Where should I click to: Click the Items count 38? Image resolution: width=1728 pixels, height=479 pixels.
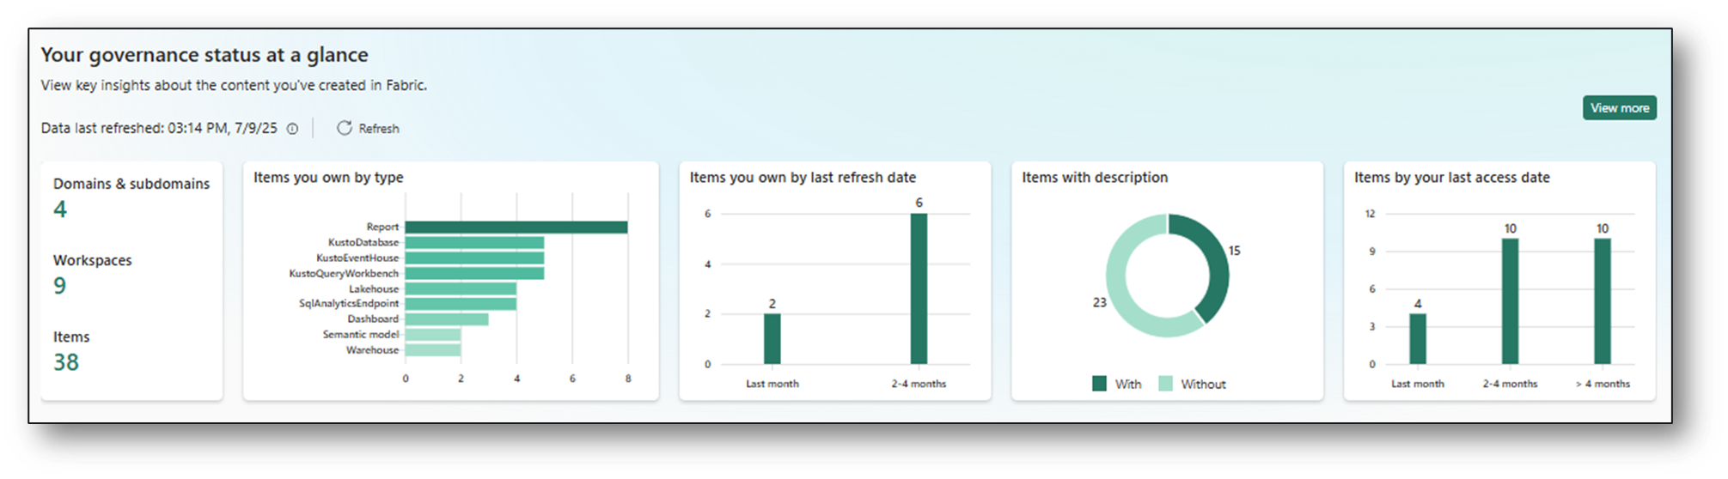[66, 362]
